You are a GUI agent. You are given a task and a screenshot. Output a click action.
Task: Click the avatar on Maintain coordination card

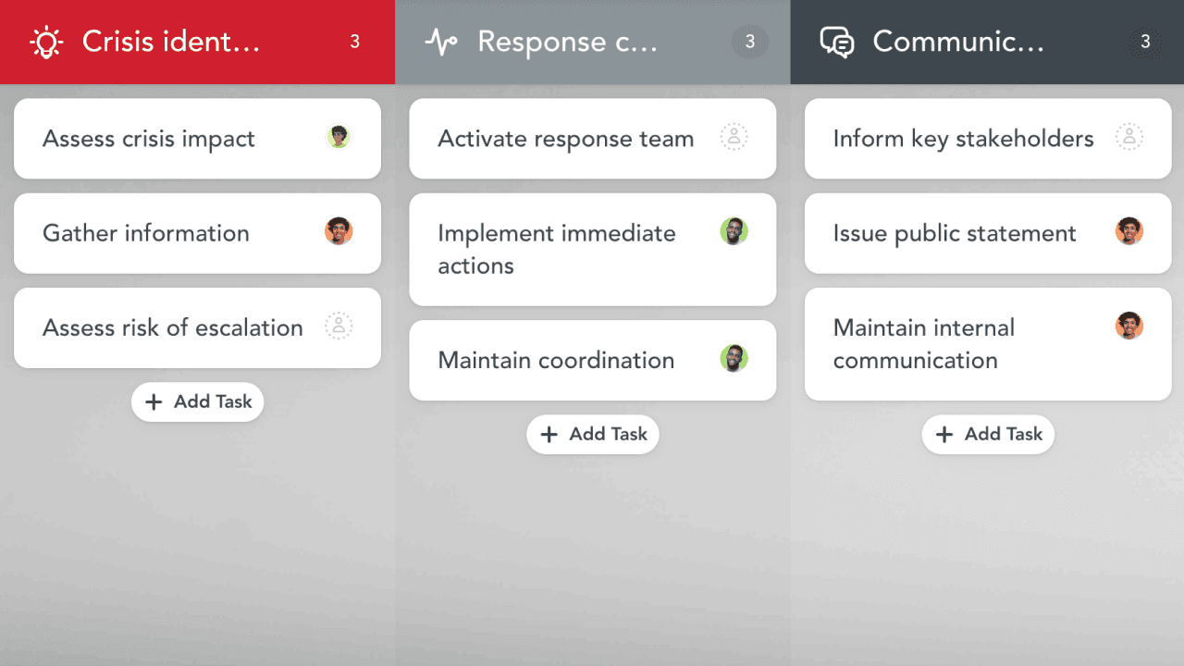click(x=734, y=358)
